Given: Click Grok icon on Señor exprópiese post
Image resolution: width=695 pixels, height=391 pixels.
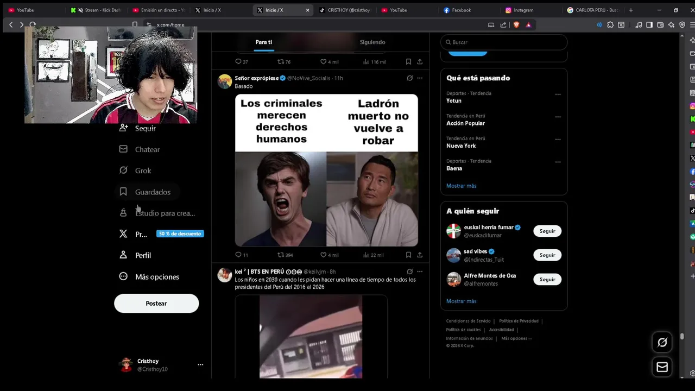Looking at the screenshot, I should (410, 78).
